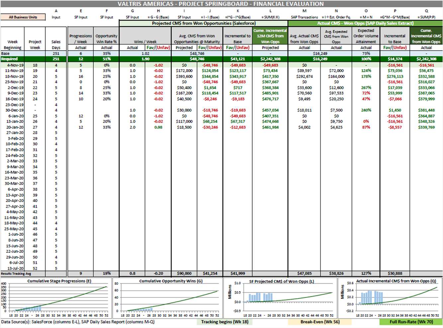Image resolution: width=443 pixels, height=328 pixels.
Task: Click the Break-Even (Wk 56) legend box
Action: point(320,322)
